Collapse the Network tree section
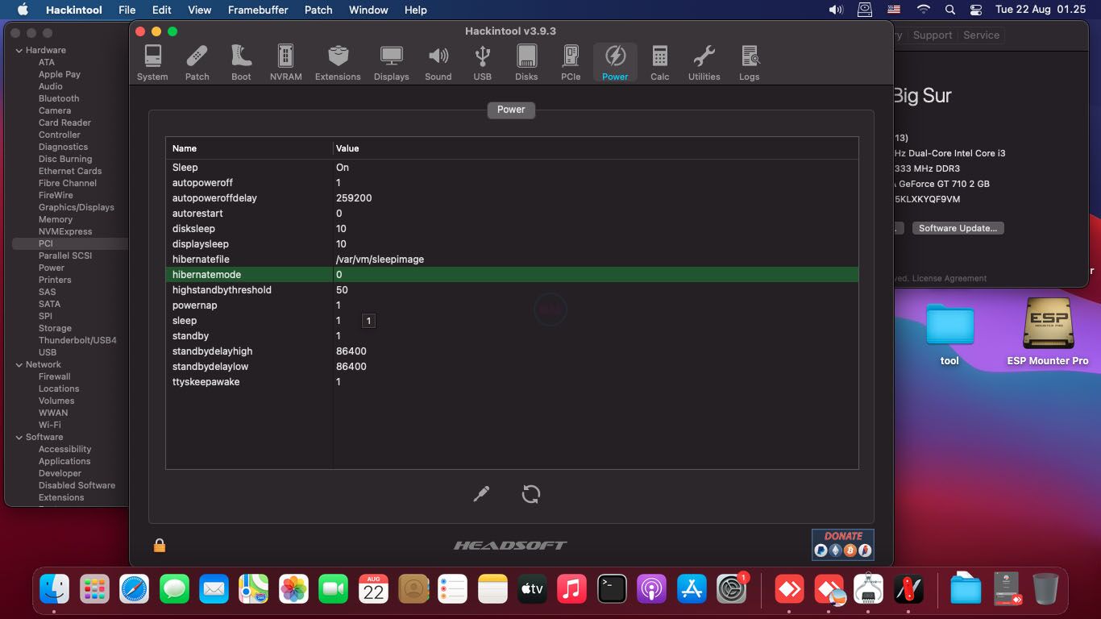1101x619 pixels. point(19,364)
